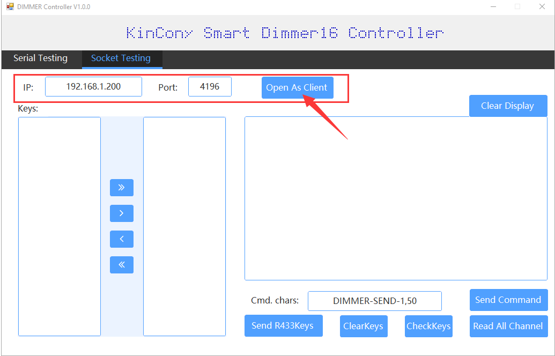Focus the Cmd. chars command field
Viewport: 555px width, 356px height.
tap(374, 301)
